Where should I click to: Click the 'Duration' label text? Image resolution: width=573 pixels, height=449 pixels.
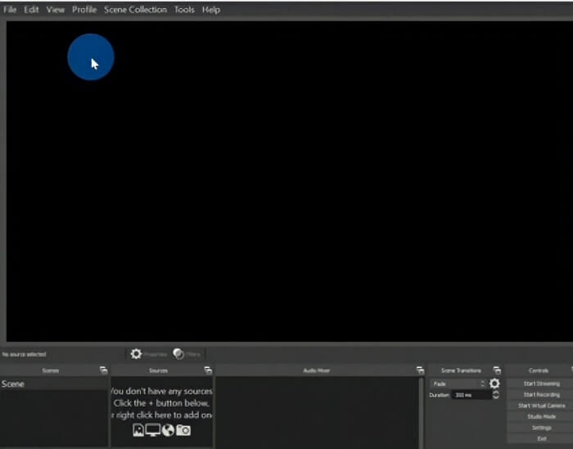(x=439, y=395)
